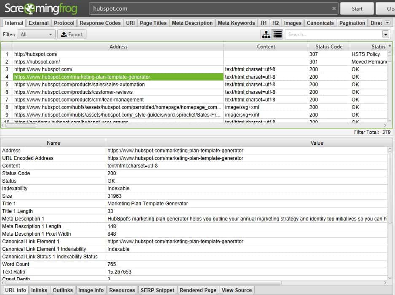
Task: Open the External tab
Action: click(38, 23)
